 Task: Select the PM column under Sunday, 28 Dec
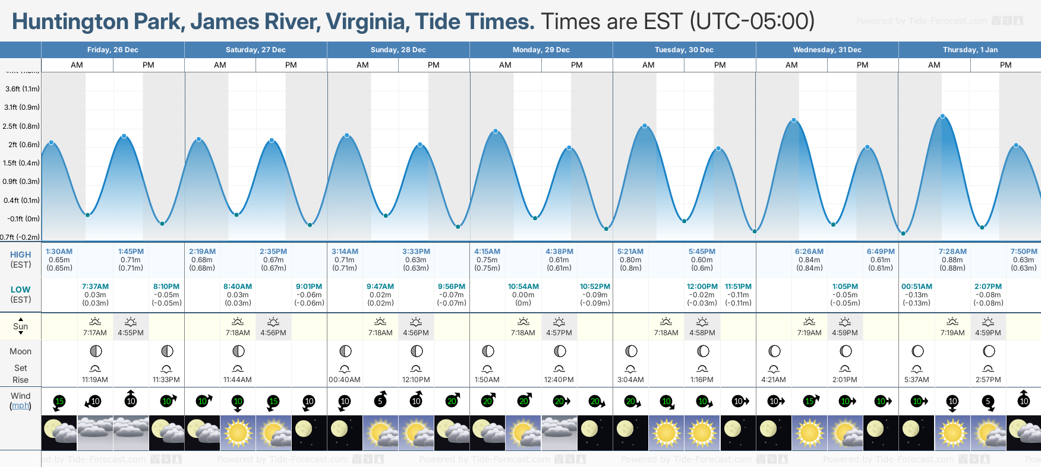point(434,65)
